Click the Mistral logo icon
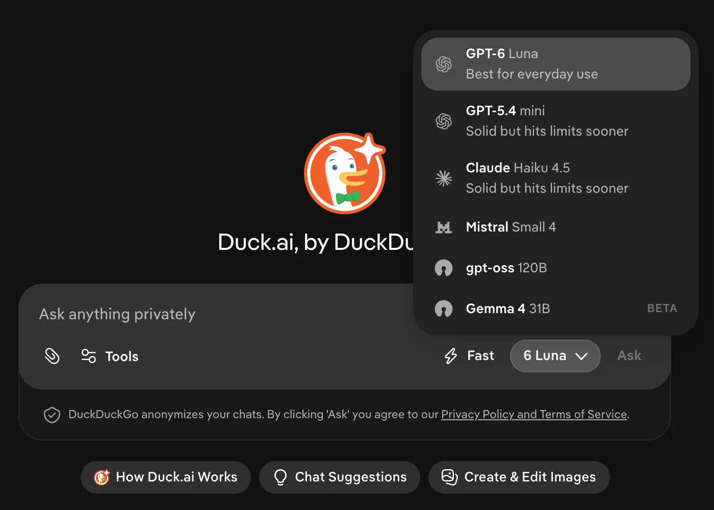 pos(444,227)
